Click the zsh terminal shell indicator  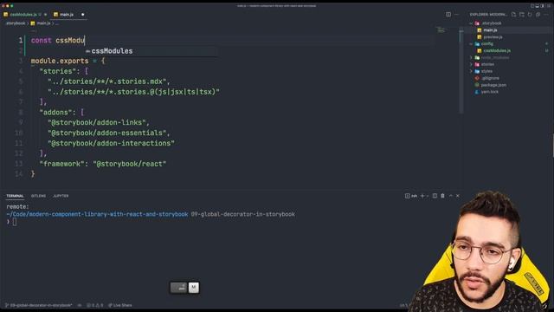coord(411,196)
